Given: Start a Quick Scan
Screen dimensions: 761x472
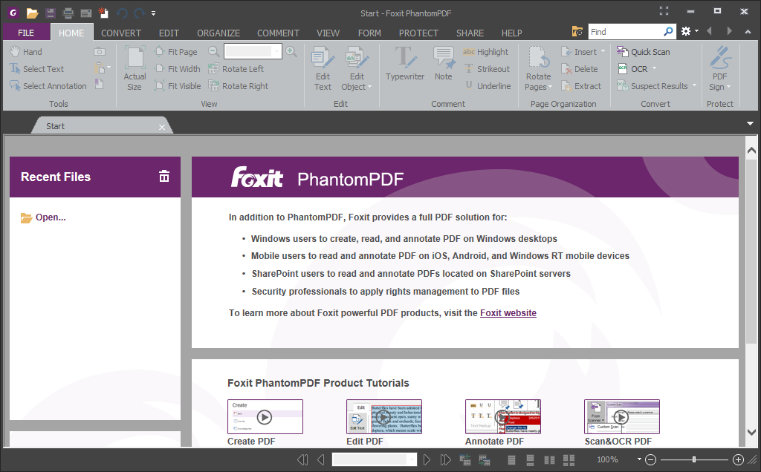Looking at the screenshot, I should (x=643, y=52).
